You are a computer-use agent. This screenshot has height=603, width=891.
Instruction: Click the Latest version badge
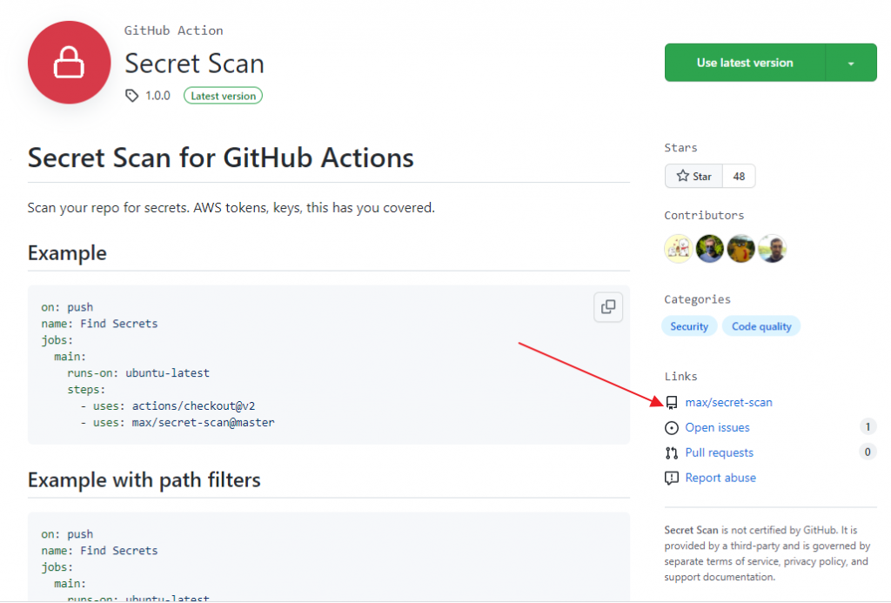[x=223, y=96]
